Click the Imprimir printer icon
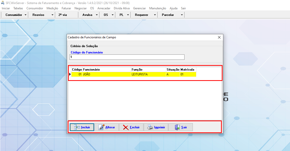The image size is (290, 151). tap(150, 127)
